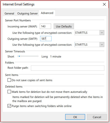This screenshot has width=110, height=123.
Task: Confirm settings with the OK button
Action: tap(75, 117)
